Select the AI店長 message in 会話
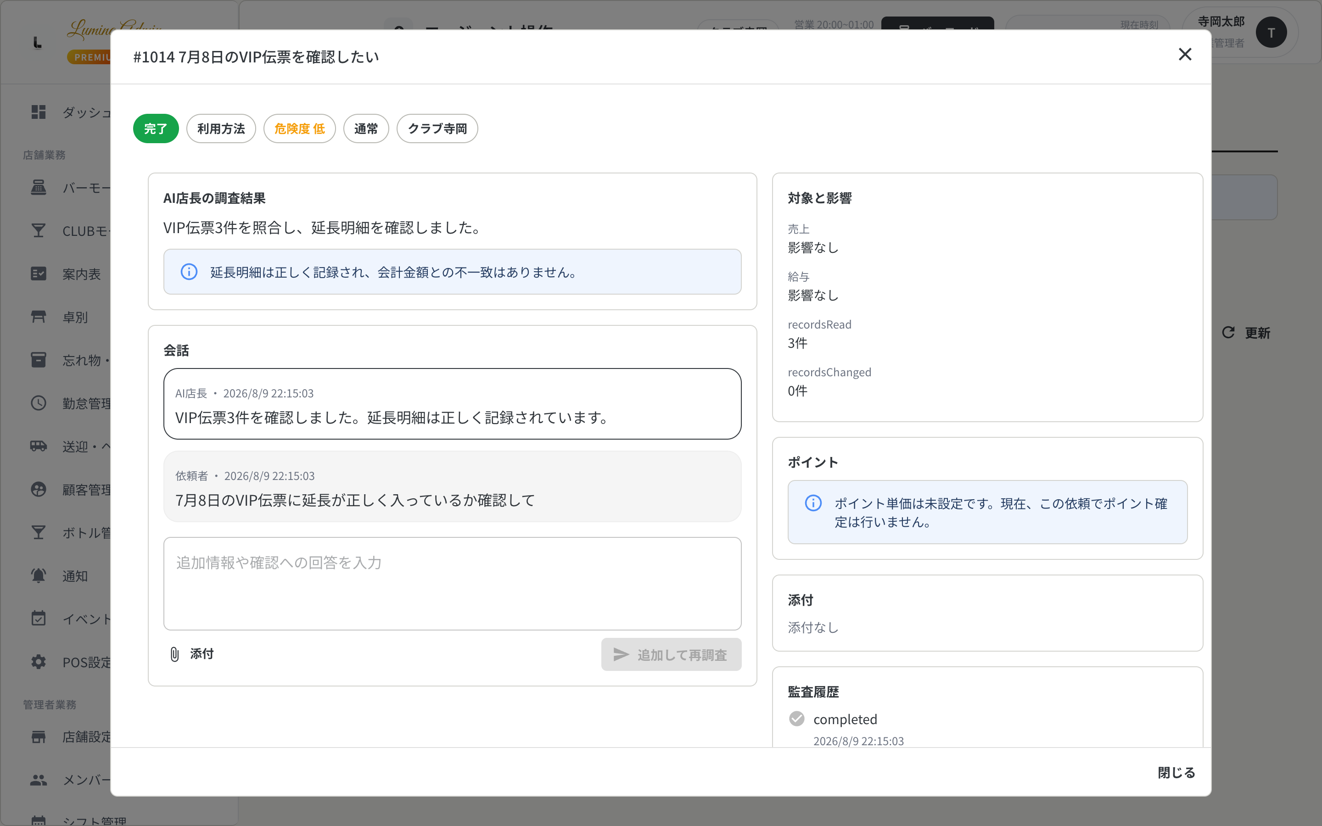This screenshot has height=826, width=1322. 452,404
